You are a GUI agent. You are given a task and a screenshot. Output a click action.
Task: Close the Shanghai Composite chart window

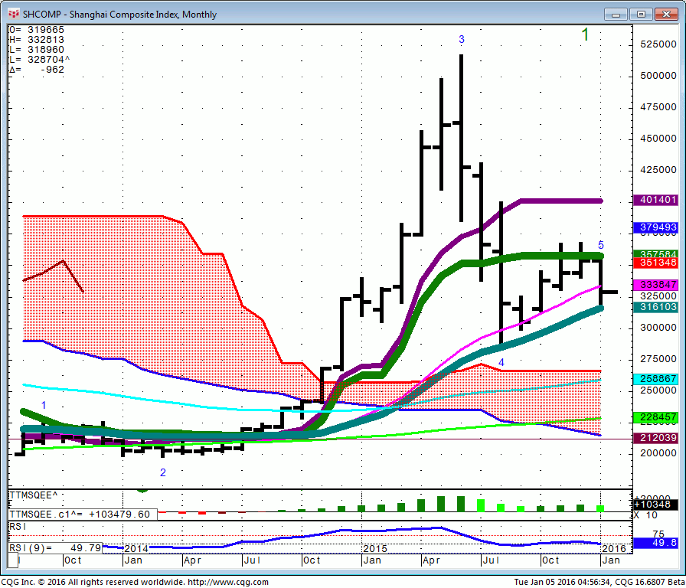click(x=667, y=14)
